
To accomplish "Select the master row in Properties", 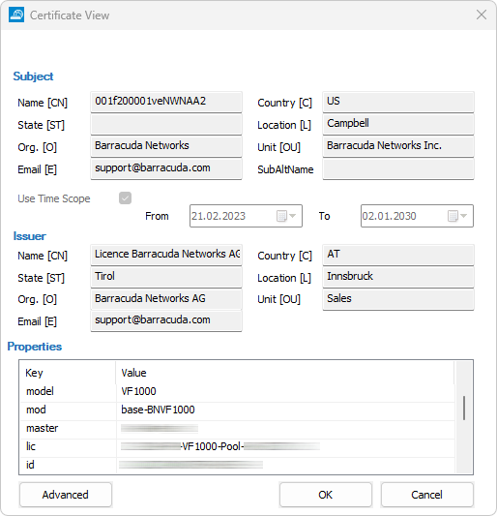I will pyautogui.click(x=237, y=428).
